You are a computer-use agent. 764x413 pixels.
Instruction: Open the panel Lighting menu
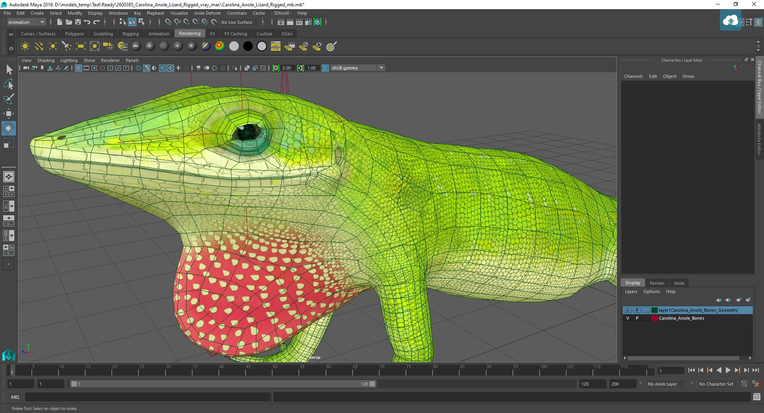(x=69, y=60)
